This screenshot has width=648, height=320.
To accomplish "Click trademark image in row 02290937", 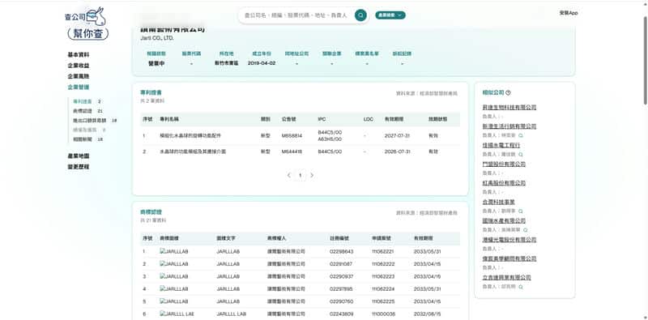I will (x=174, y=276).
